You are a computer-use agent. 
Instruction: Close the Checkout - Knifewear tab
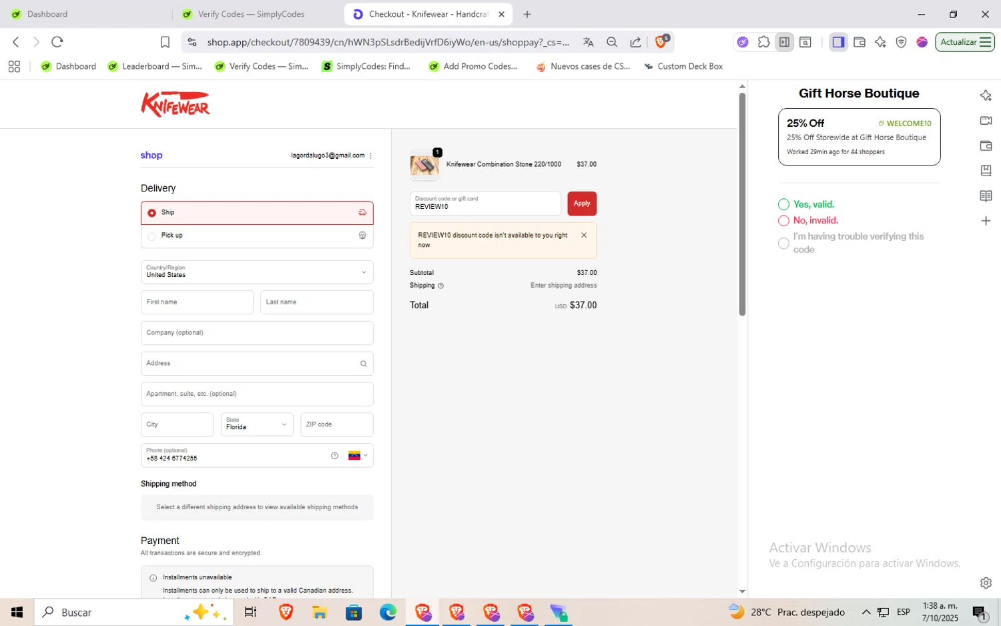pos(501,14)
